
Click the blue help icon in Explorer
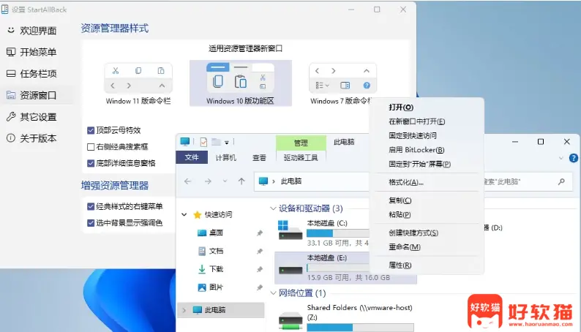point(574,158)
